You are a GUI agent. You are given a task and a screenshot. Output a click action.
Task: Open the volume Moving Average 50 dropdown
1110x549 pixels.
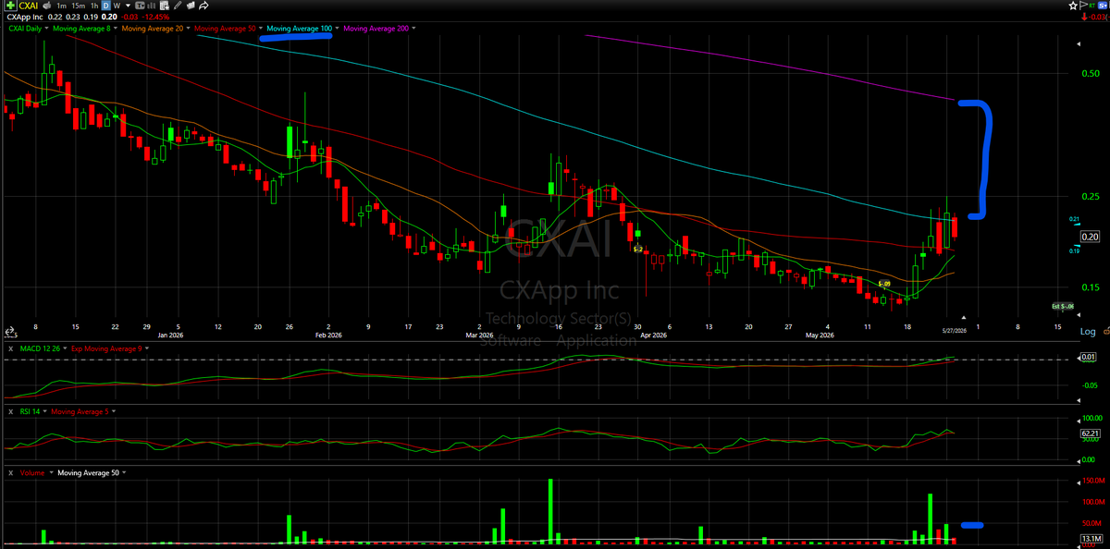pyautogui.click(x=124, y=472)
